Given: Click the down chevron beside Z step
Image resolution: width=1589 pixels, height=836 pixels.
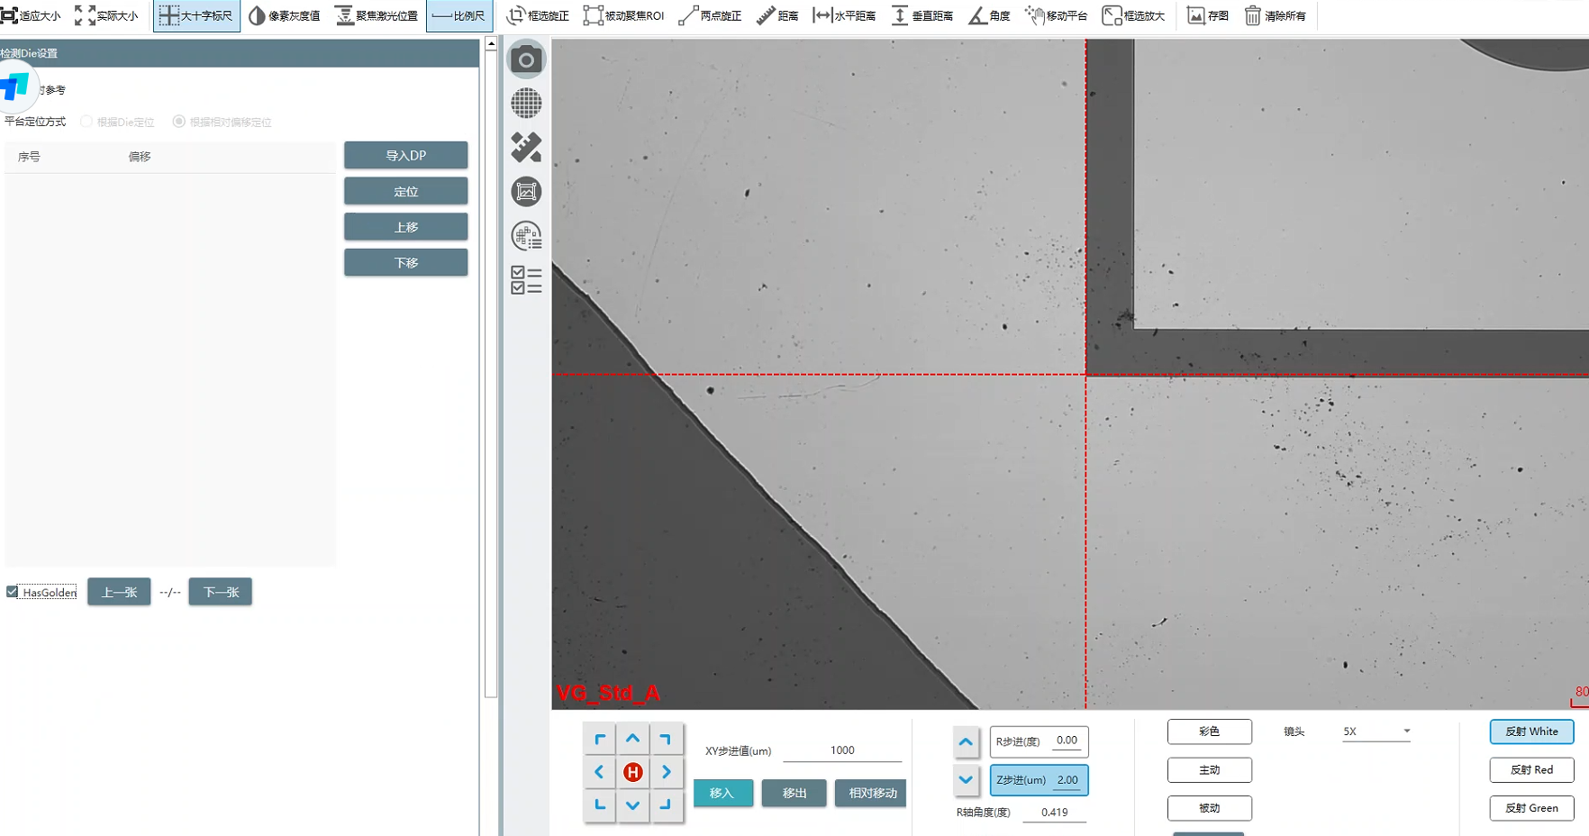Looking at the screenshot, I should (x=966, y=780).
